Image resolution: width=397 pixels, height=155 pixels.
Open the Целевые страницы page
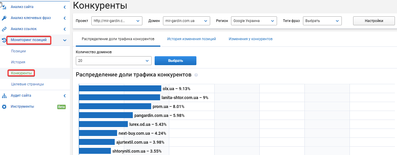pos(27,84)
